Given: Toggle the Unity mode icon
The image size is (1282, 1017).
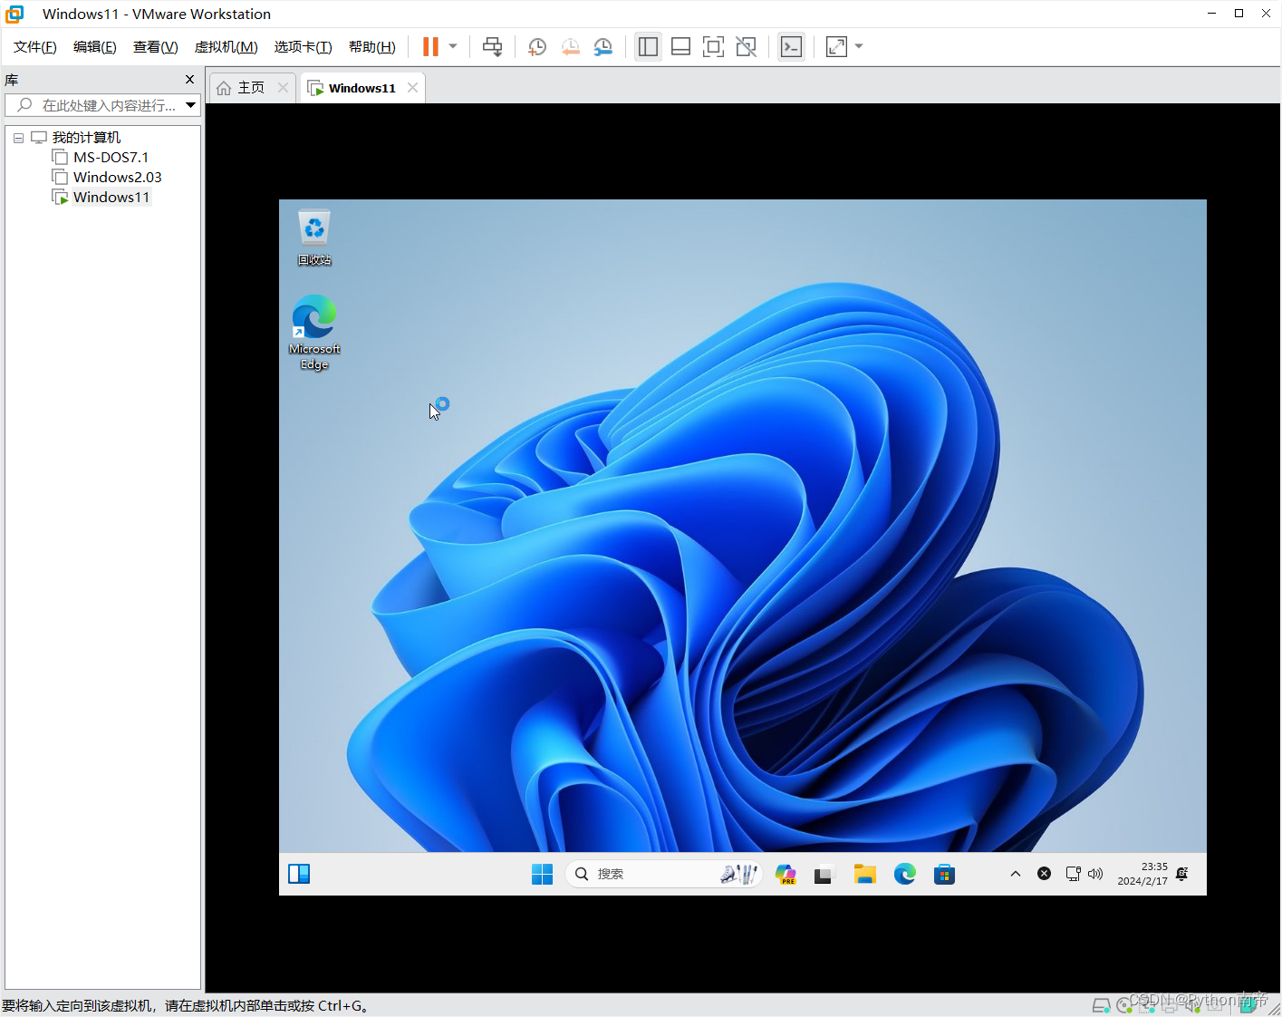Looking at the screenshot, I should click(746, 47).
